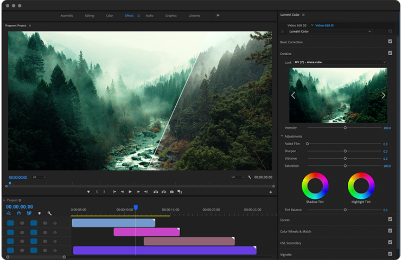
Task: Disable the Basic Correction checkbox
Action: 390,42
